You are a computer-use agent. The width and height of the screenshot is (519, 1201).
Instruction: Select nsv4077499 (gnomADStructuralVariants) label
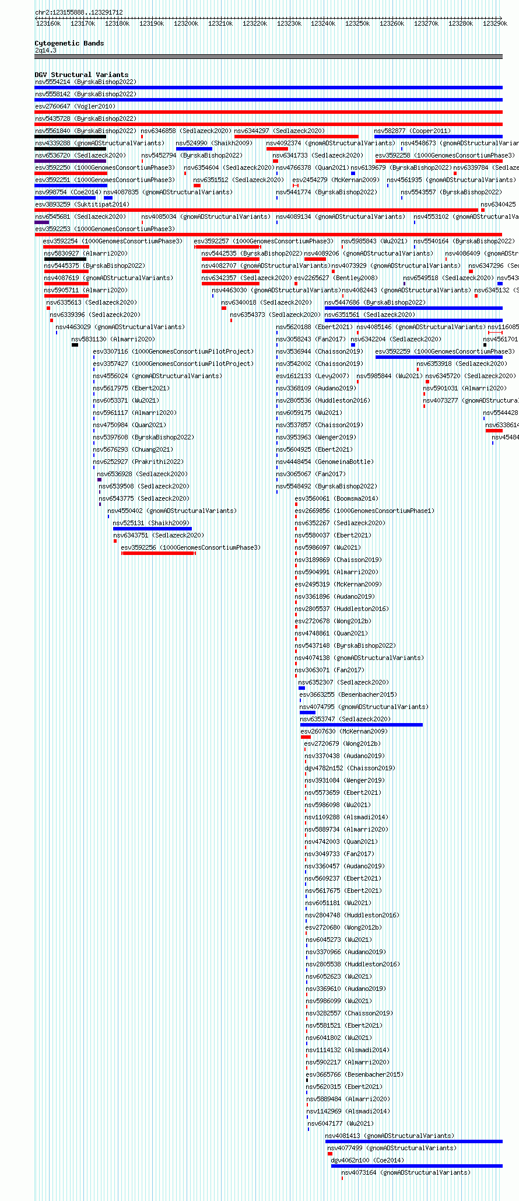(x=392, y=1148)
